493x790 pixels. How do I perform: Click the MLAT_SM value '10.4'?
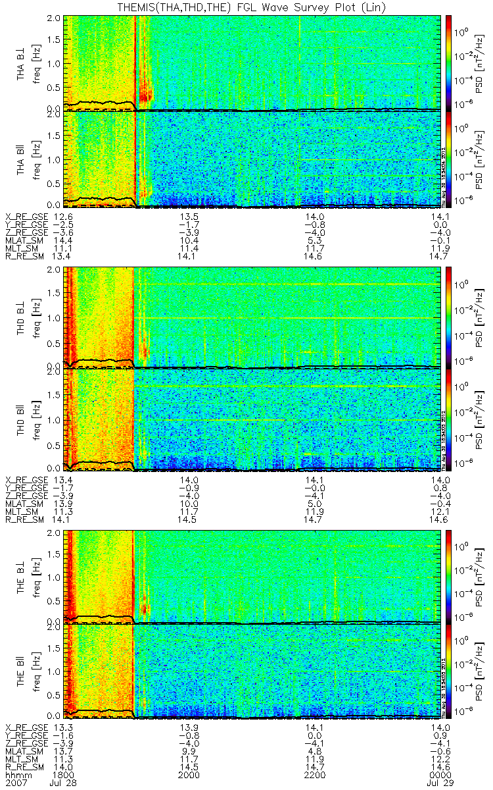click(x=188, y=242)
